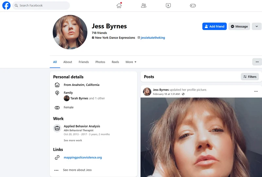262x177 pixels.
Task: Click the gender rings icon beside Female
Action: click(57, 108)
